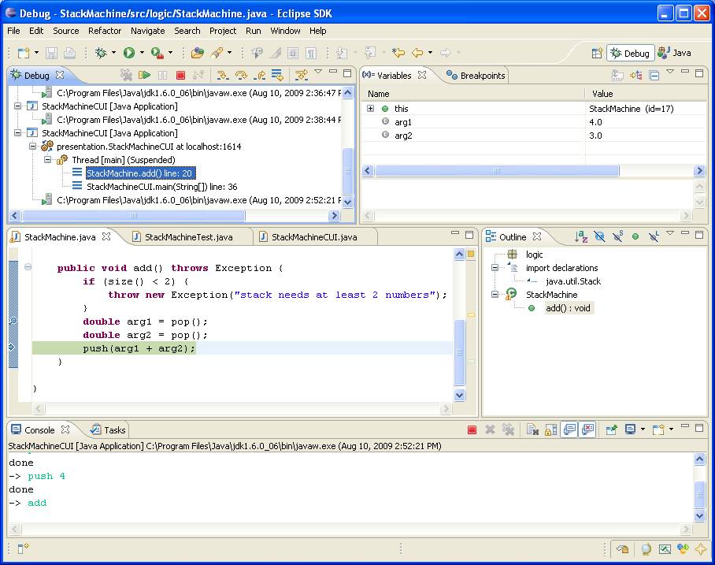This screenshot has height=565, width=715.
Task: Click Drop to Frame icon in Debug view
Action: pos(277,75)
